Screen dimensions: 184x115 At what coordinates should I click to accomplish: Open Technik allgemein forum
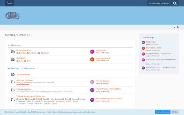[x=24, y=89]
